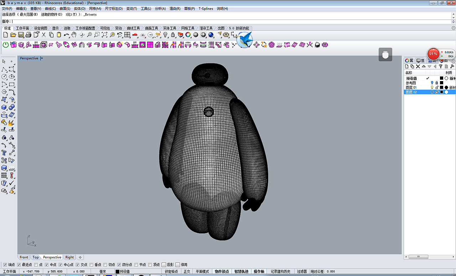The image size is (456, 276).
Task: Switch to the Front viewport tab
Action: 24,257
